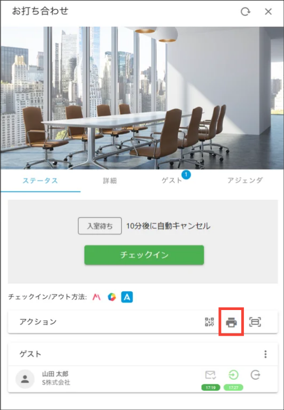The height and width of the screenshot is (410, 284).
Task: Click the colorful hexagon check-in method icon
Action: [112, 297]
